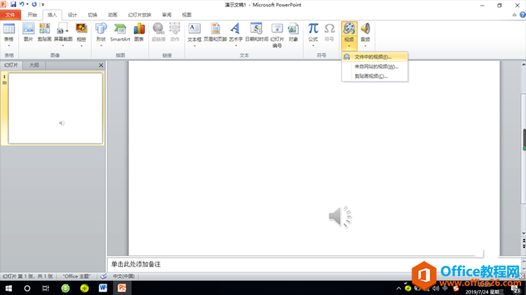Select the 页眉和页脚 (Header and Footer) icon

(x=215, y=32)
